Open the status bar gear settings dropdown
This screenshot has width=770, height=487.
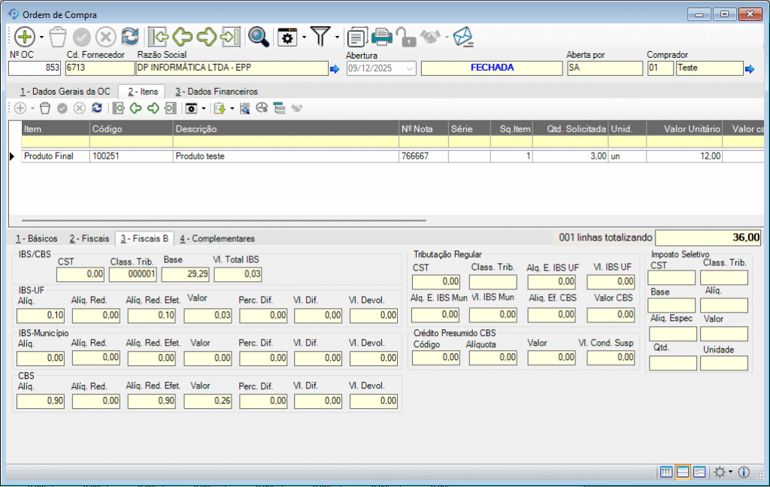pos(730,472)
